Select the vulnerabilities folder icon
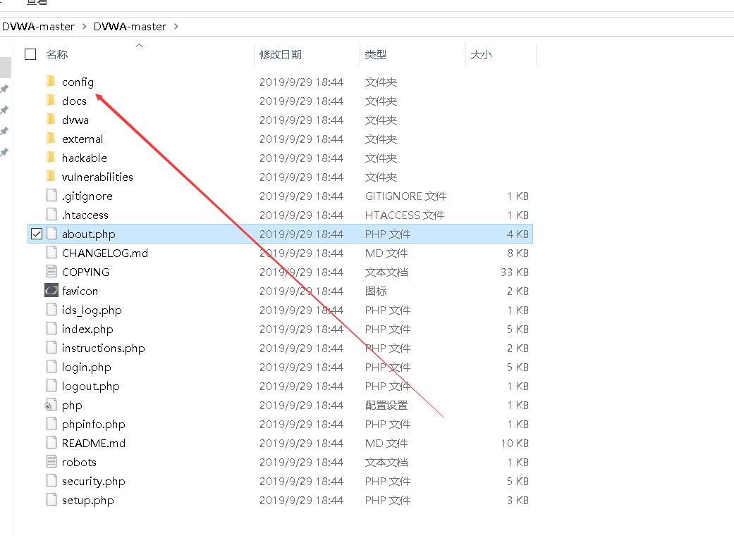Viewport: 734px width, 540px height. (51, 177)
